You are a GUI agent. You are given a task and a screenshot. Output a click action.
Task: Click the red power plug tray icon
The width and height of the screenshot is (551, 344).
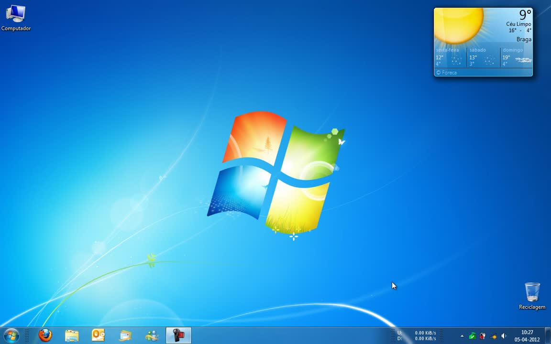point(483,336)
